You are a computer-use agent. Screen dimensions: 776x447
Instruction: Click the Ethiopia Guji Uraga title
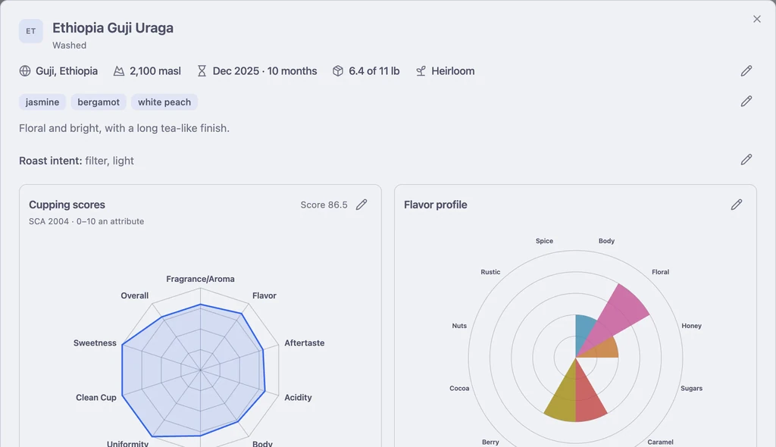coord(113,28)
